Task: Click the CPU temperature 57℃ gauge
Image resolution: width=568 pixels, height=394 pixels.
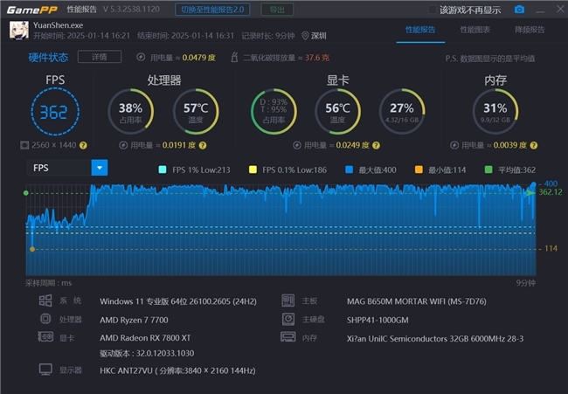Action: tap(196, 112)
